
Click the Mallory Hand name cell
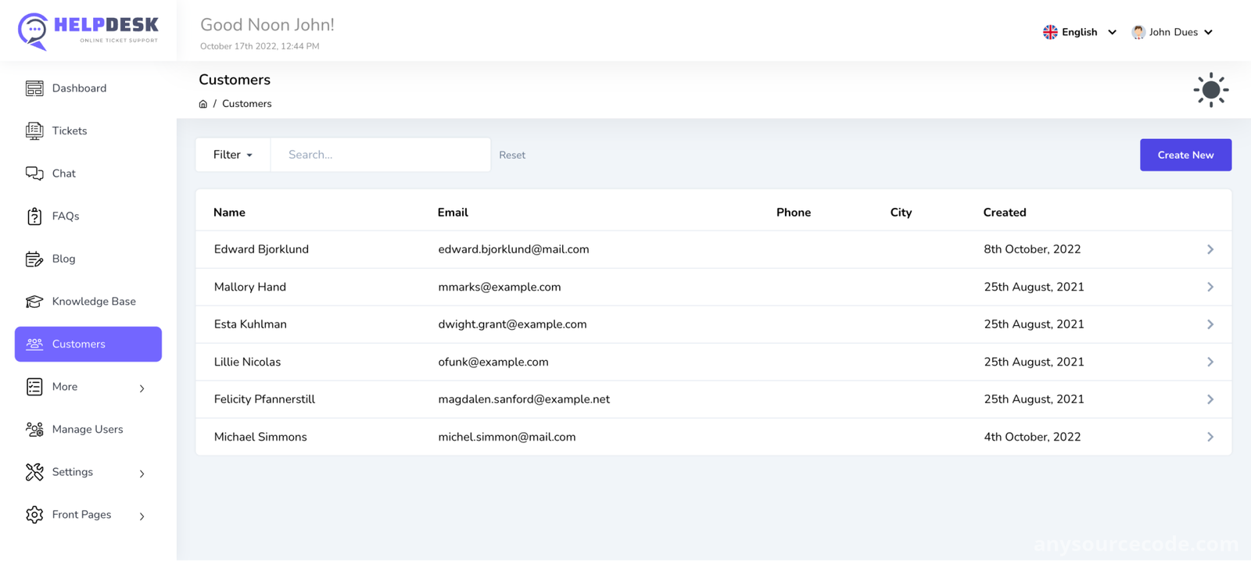point(250,287)
